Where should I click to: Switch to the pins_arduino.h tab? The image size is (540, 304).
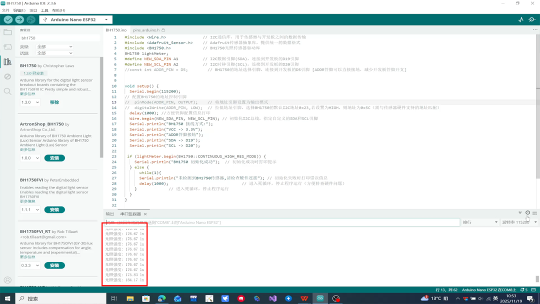(x=149, y=30)
